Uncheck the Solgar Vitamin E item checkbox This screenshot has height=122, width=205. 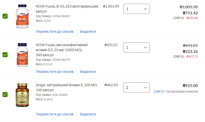click(x=5, y=95)
